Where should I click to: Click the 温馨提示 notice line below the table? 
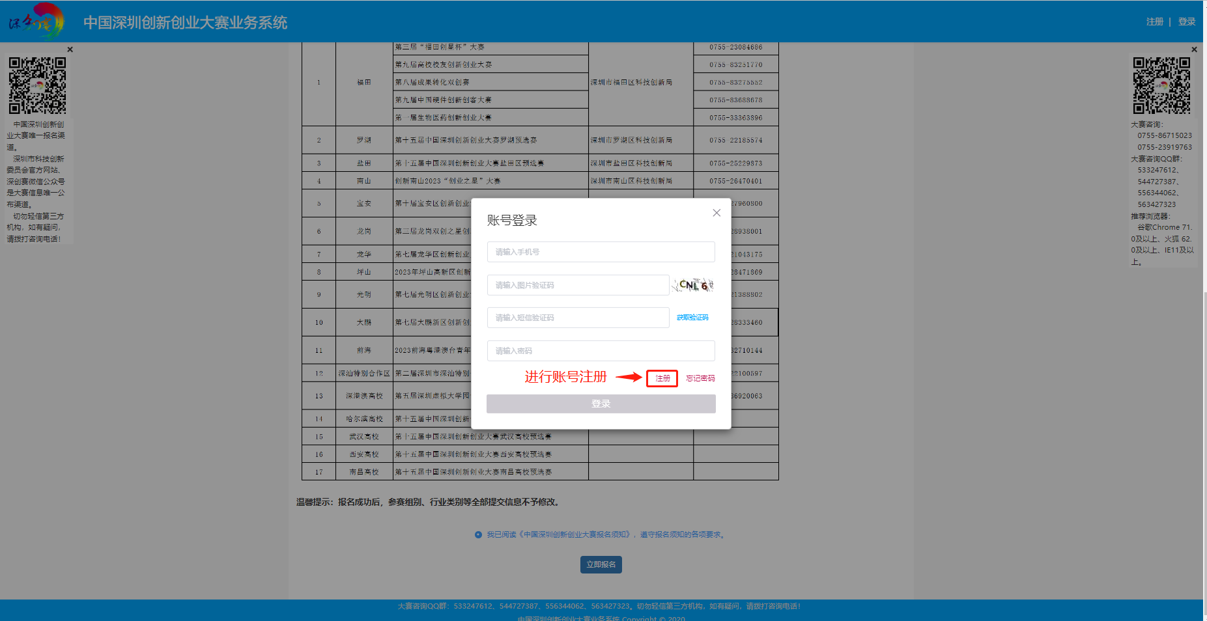coord(429,502)
